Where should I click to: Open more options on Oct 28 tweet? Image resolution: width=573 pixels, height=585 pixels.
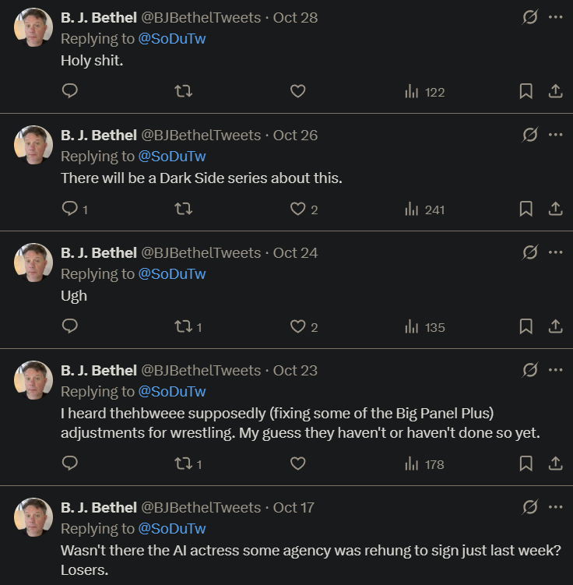555,17
